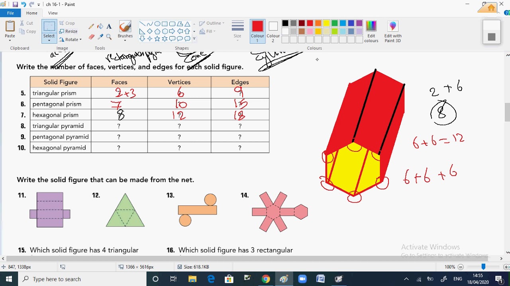Pick the purple colour swatch
510x286 pixels.
coord(359,23)
